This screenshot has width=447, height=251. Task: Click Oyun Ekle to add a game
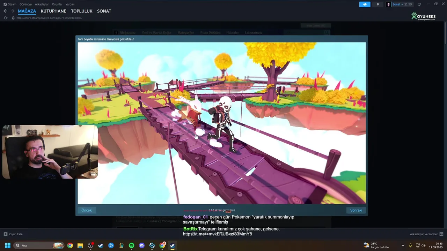click(16, 234)
